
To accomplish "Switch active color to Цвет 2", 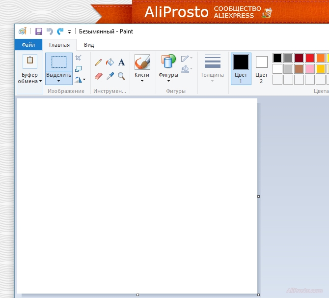I will (x=262, y=68).
